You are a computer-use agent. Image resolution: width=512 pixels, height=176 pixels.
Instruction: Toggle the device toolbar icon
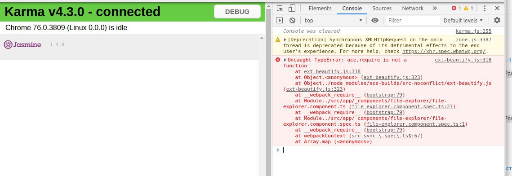(x=292, y=9)
